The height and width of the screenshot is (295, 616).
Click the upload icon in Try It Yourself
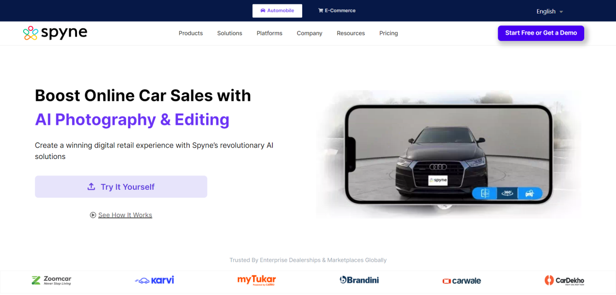click(x=91, y=186)
